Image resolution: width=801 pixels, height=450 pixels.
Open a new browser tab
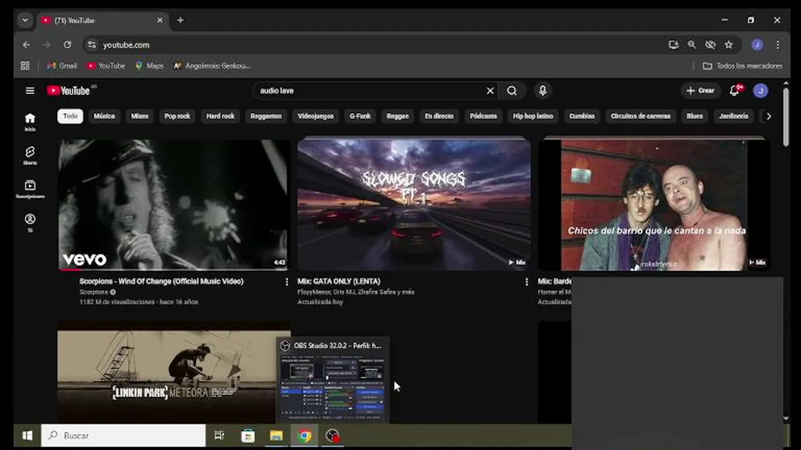[x=180, y=20]
